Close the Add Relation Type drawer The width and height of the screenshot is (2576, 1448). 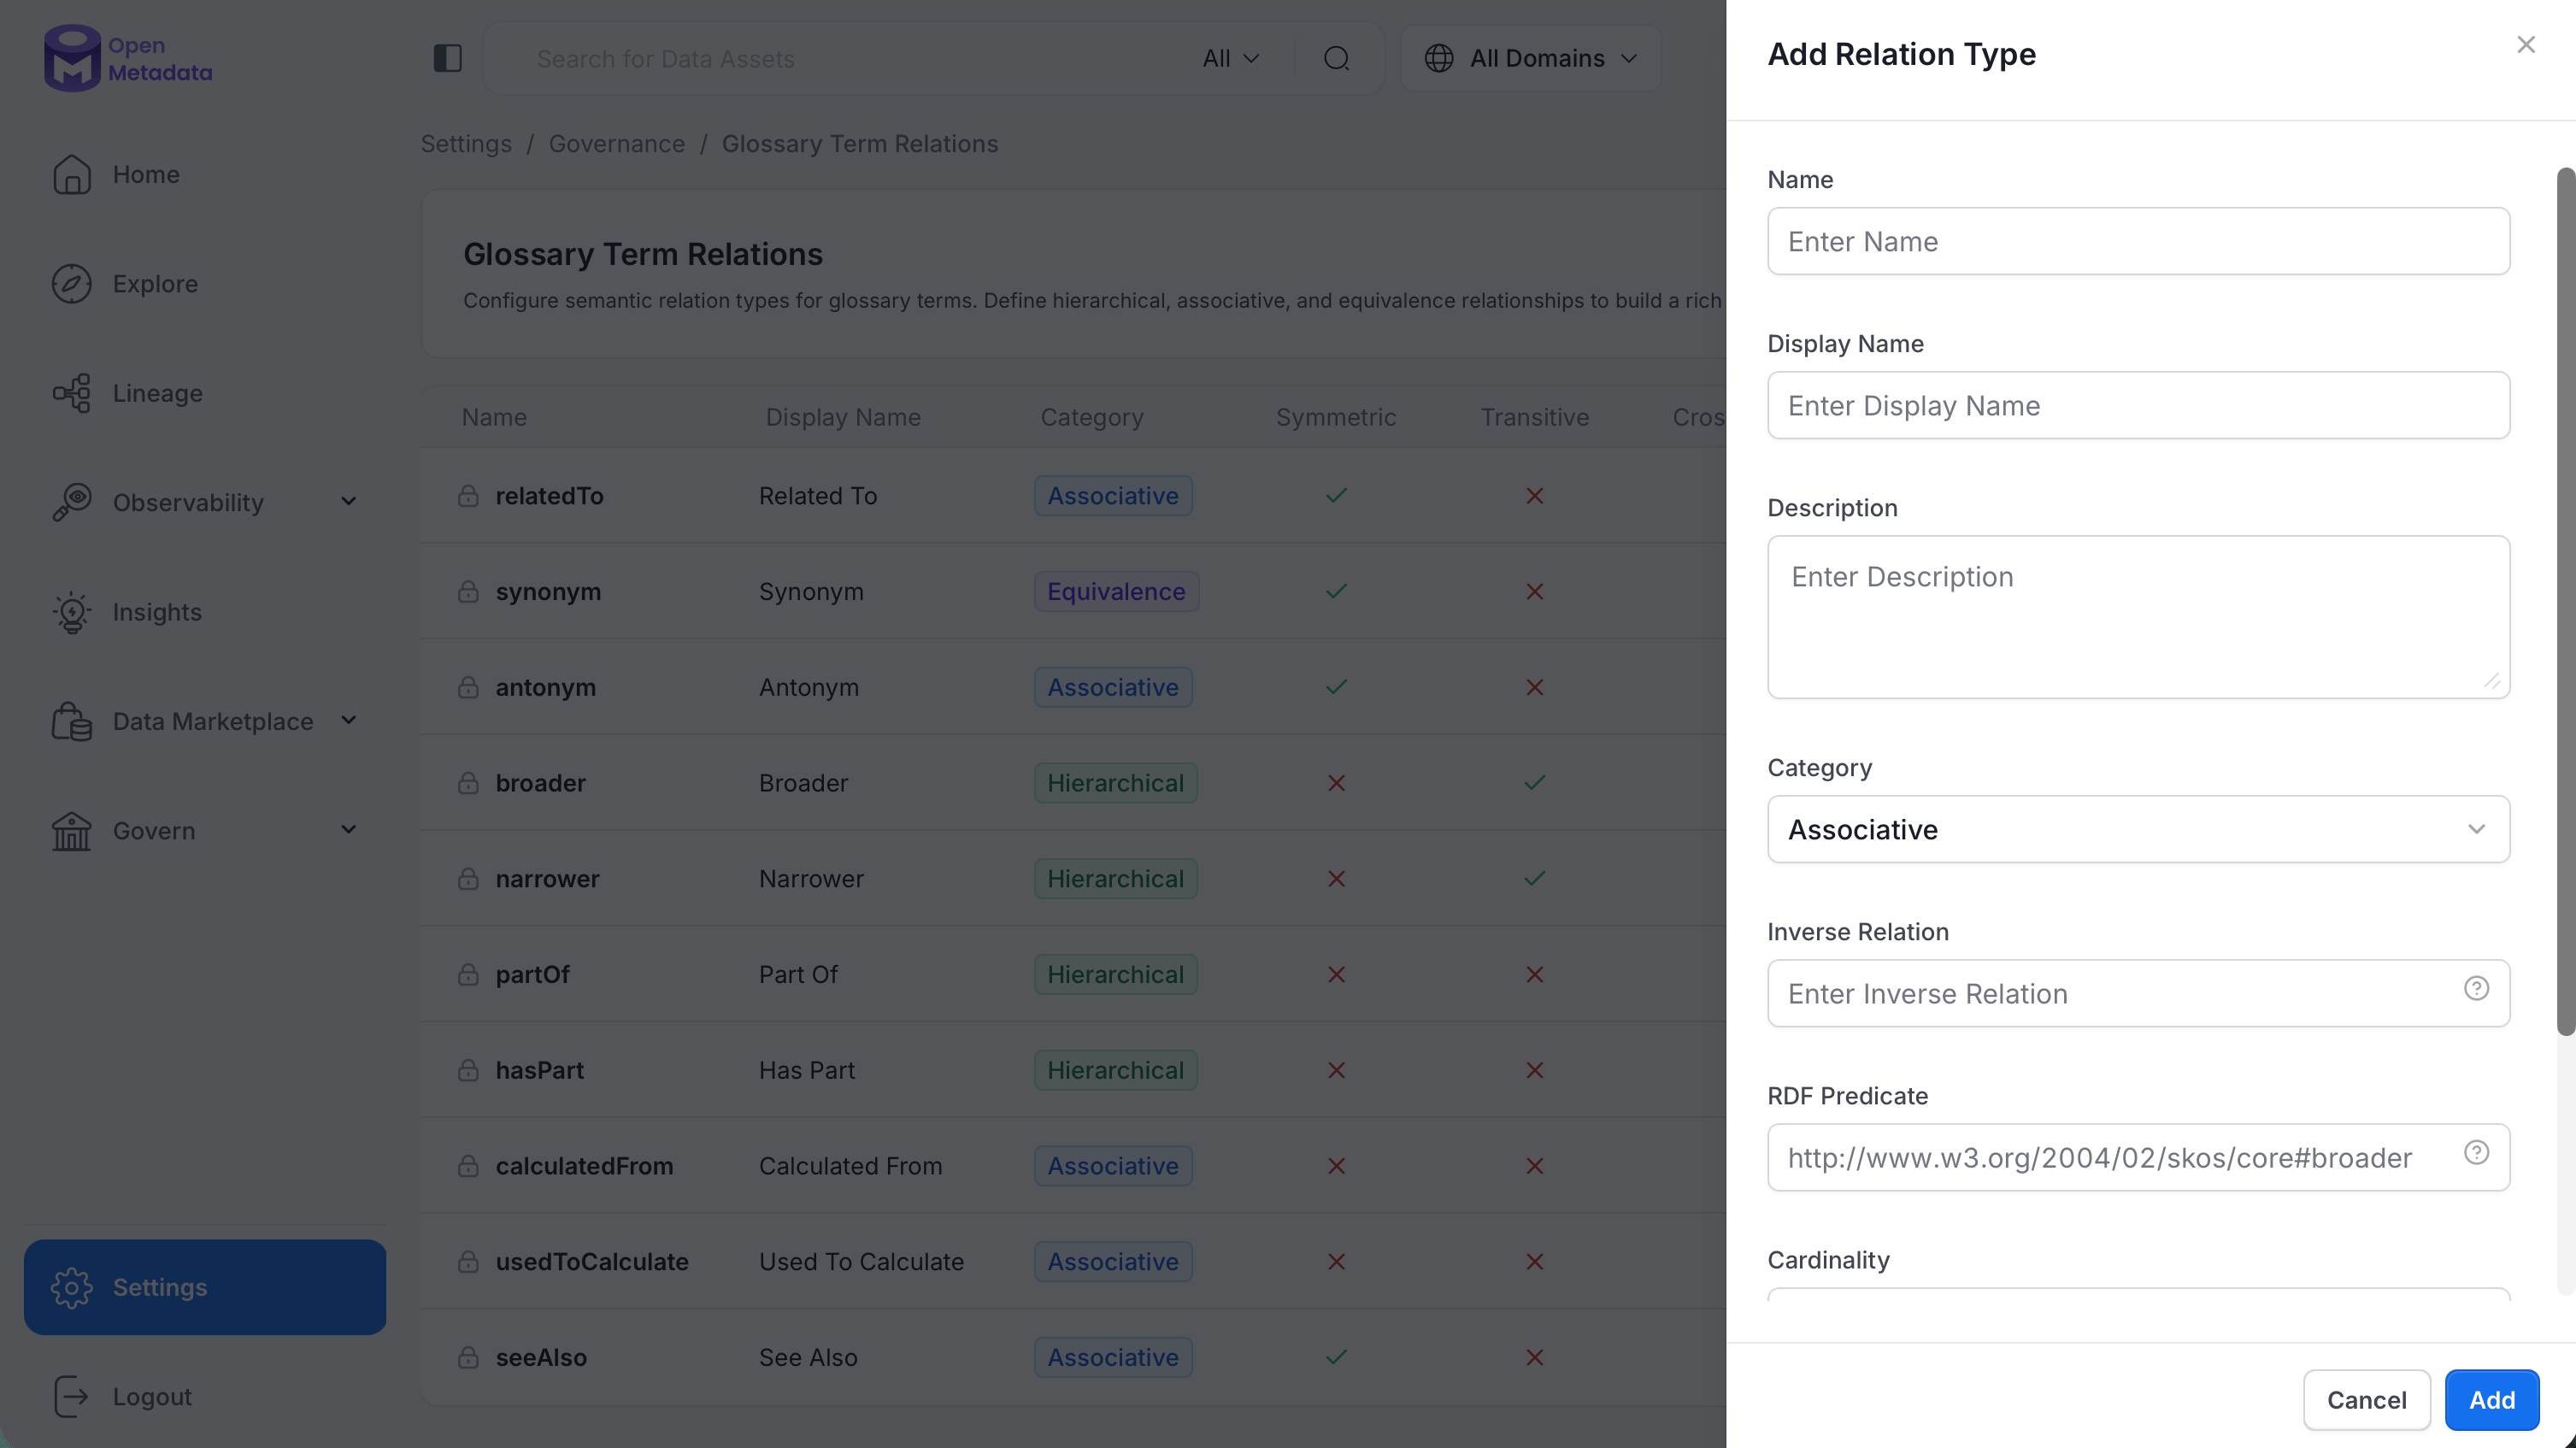click(2526, 45)
